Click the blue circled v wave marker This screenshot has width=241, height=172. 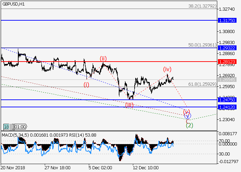coord(188,116)
